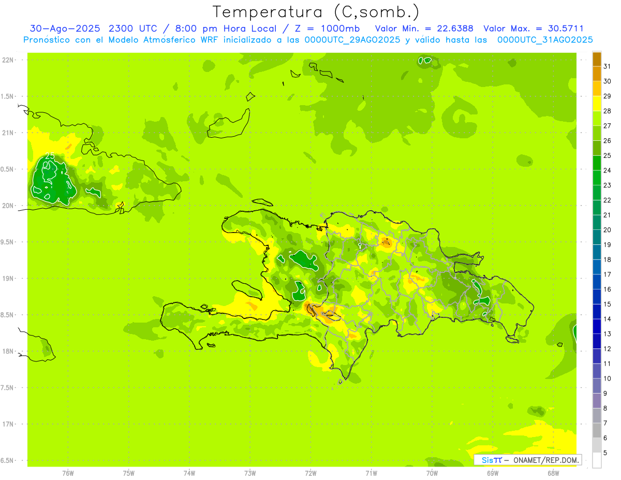Click the '28' value on the color scale
This screenshot has width=621, height=480.
(607, 111)
